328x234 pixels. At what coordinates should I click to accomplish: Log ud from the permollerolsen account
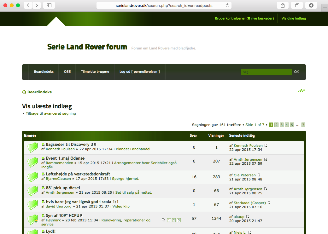(x=139, y=71)
